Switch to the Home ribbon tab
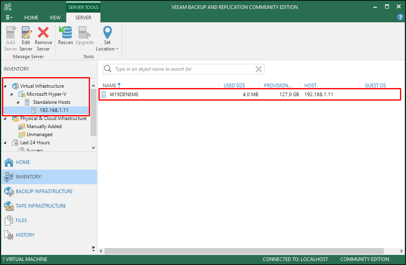406x265 pixels. [x=31, y=18]
